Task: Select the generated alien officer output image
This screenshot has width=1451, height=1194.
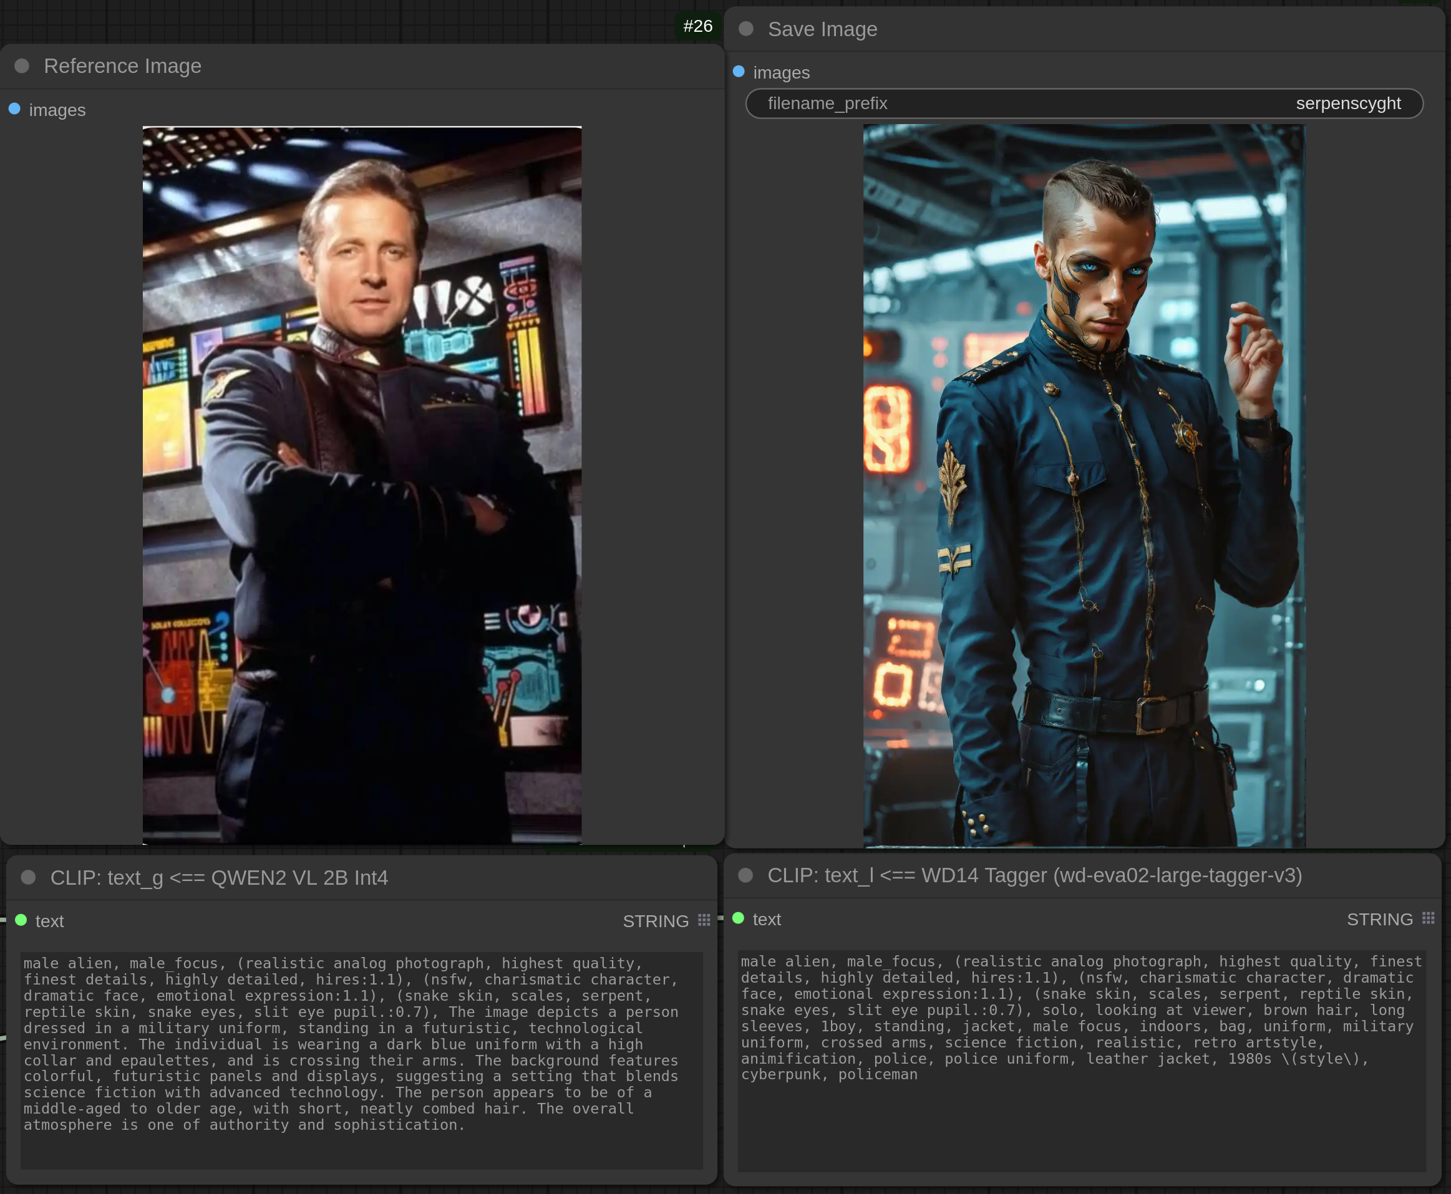Action: (x=1084, y=485)
